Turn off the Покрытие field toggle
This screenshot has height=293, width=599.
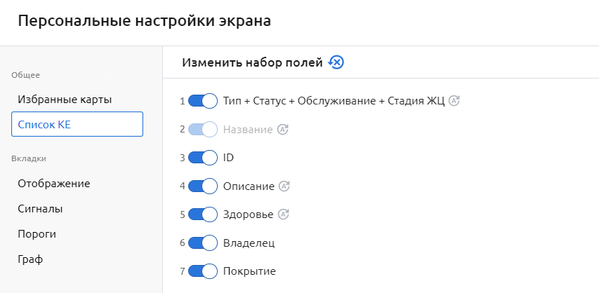coord(202,271)
